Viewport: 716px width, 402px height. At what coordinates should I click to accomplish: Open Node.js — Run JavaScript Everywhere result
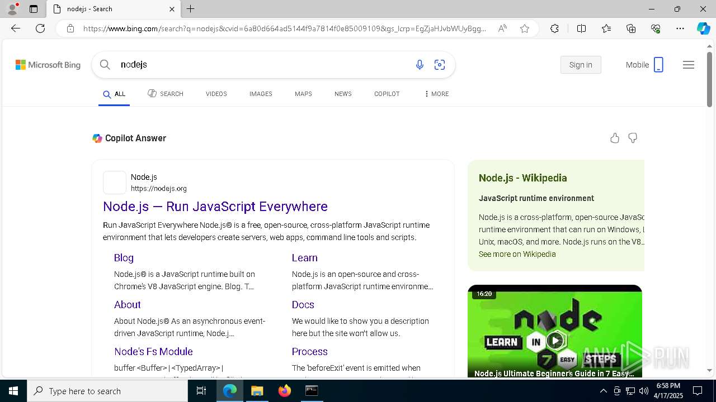215,207
